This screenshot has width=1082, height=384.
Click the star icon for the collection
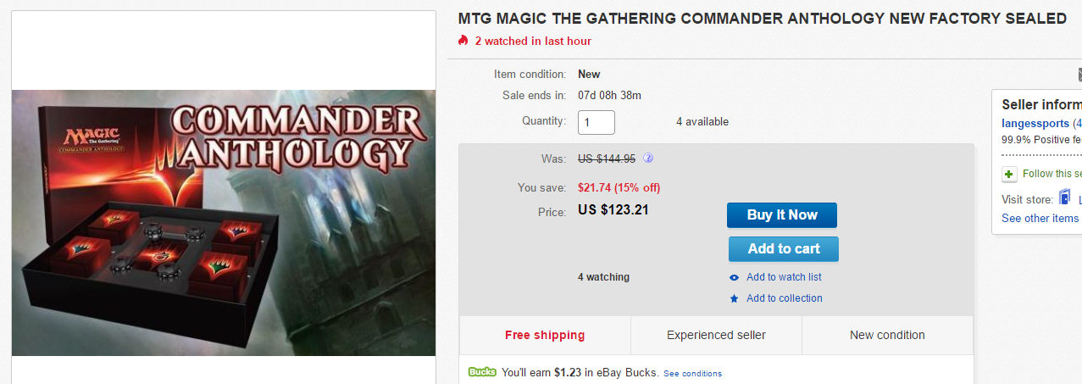[734, 298]
